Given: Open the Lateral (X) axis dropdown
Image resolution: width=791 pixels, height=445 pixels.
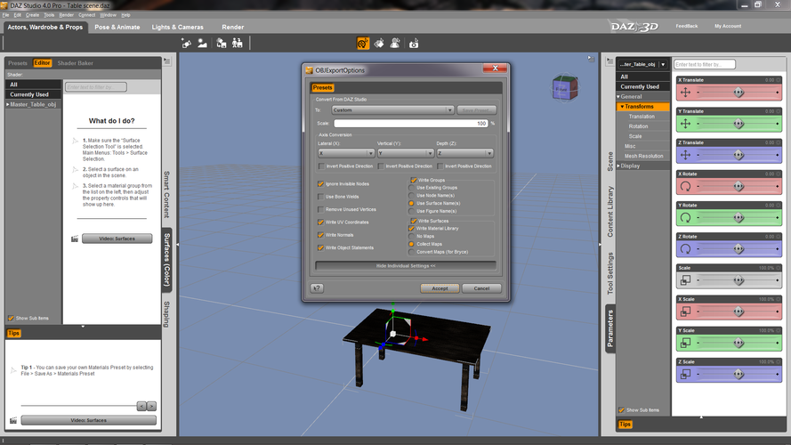Looking at the screenshot, I should point(346,153).
